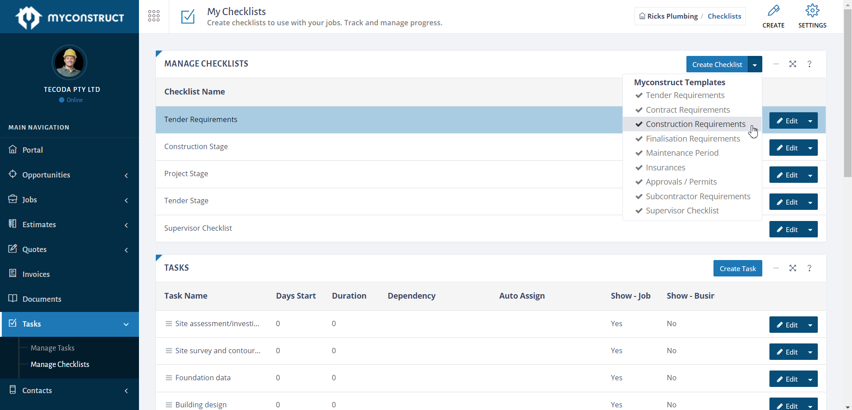Viewport: 852px width, 410px height.
Task: Select Construction Requirements template
Action: pos(692,124)
